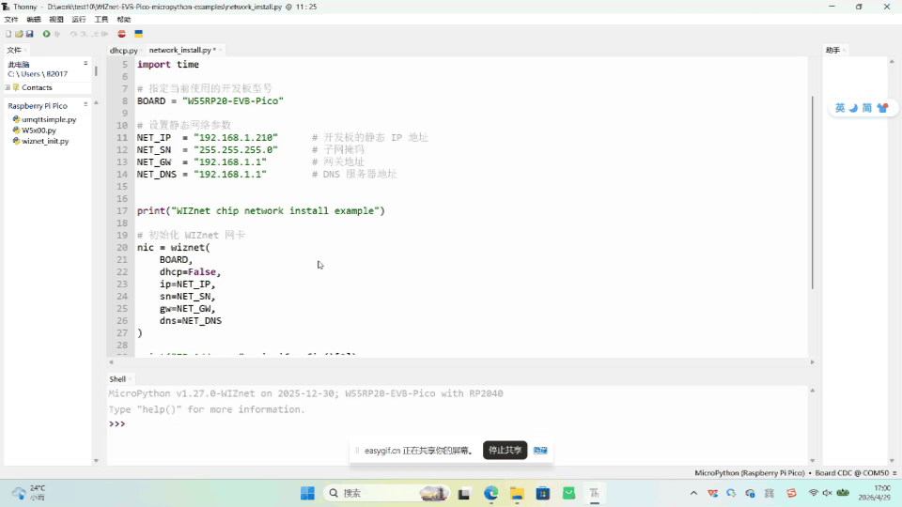
Task: Click the BOARD = "W55RP20-EVB-Pico" line
Action: 210,101
